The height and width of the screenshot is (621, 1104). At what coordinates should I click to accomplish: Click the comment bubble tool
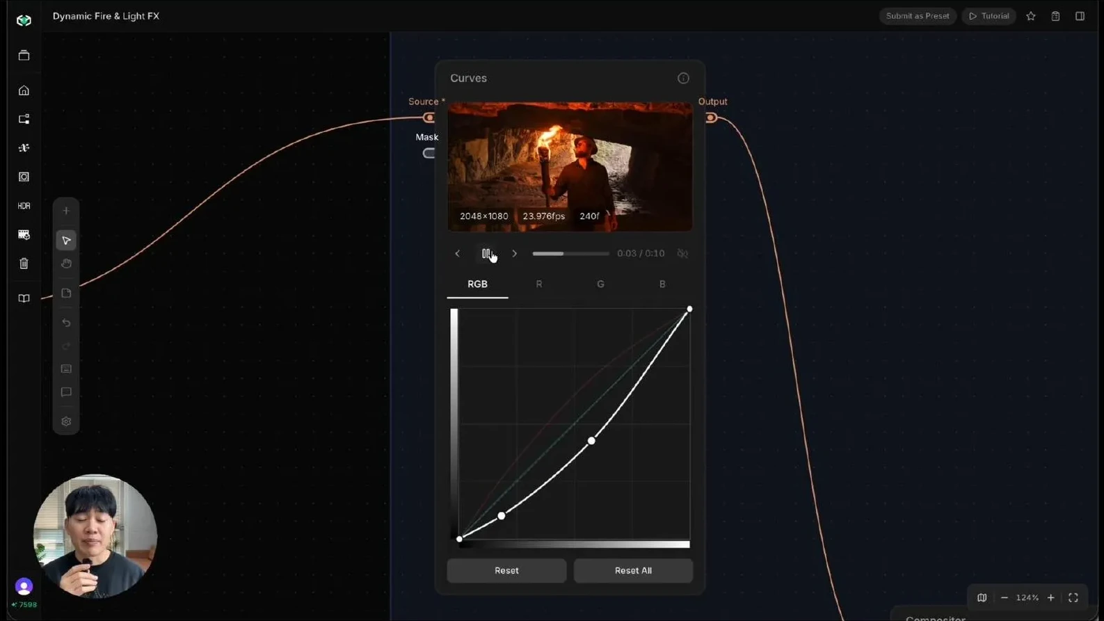coord(66,392)
